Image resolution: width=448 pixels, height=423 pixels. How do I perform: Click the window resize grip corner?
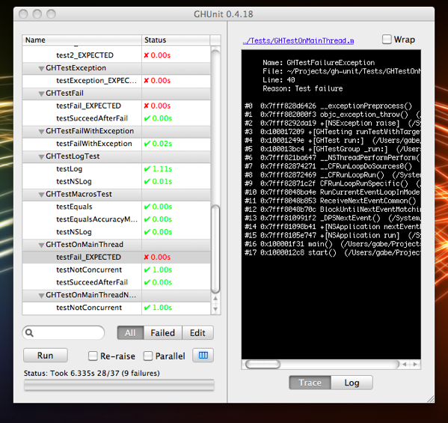[431, 399]
